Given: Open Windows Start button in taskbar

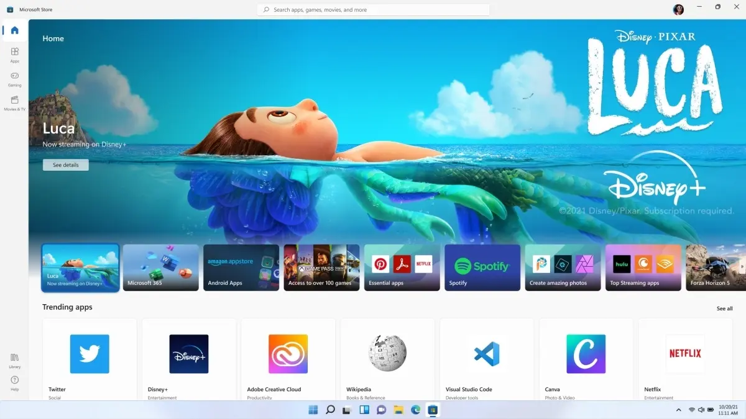Looking at the screenshot, I should click(313, 410).
